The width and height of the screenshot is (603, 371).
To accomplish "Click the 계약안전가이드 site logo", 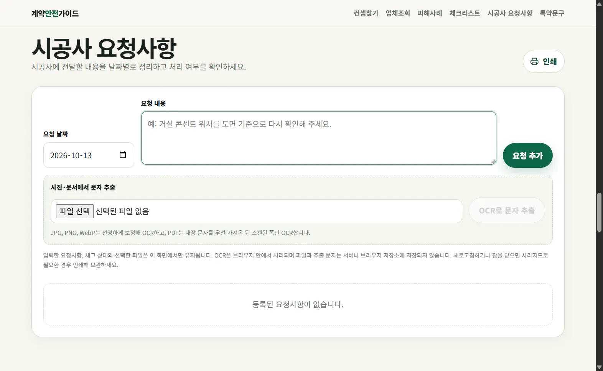I will (x=55, y=13).
